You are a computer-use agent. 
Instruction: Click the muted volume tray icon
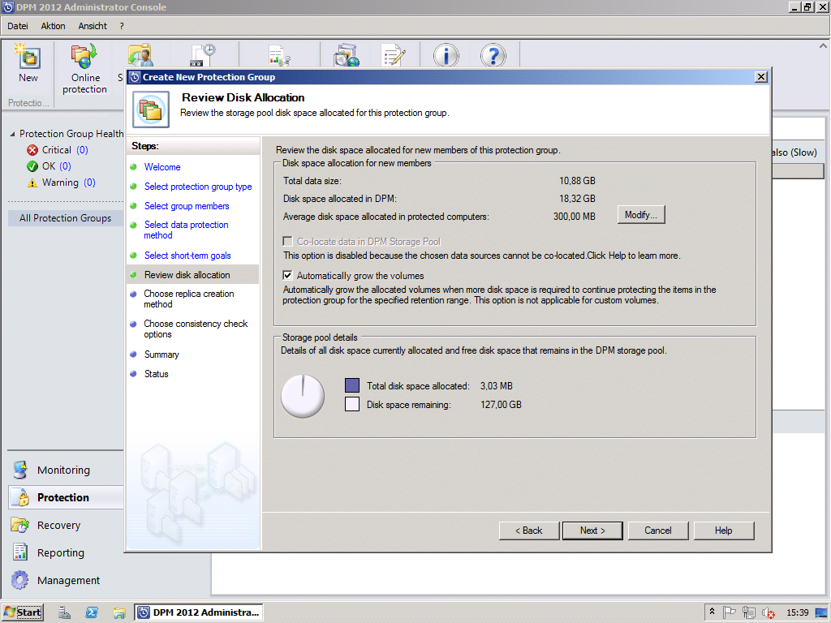pos(768,613)
